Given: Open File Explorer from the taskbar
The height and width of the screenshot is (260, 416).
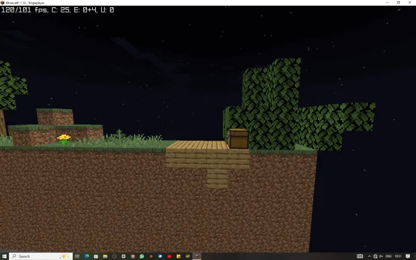Looking at the screenshot, I should (x=105, y=256).
